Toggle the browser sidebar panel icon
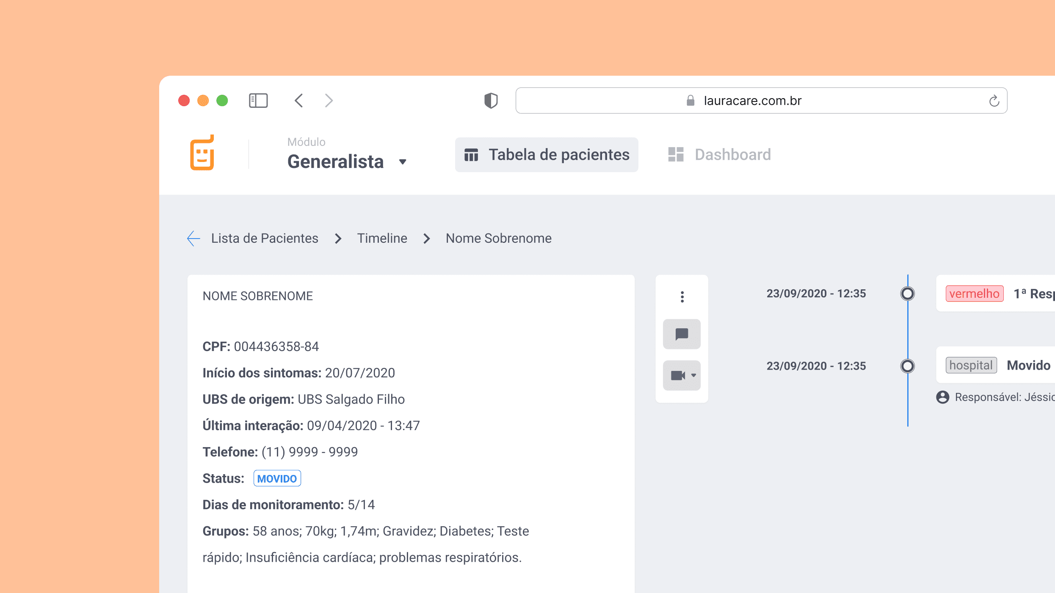1055x593 pixels. pyautogui.click(x=258, y=101)
